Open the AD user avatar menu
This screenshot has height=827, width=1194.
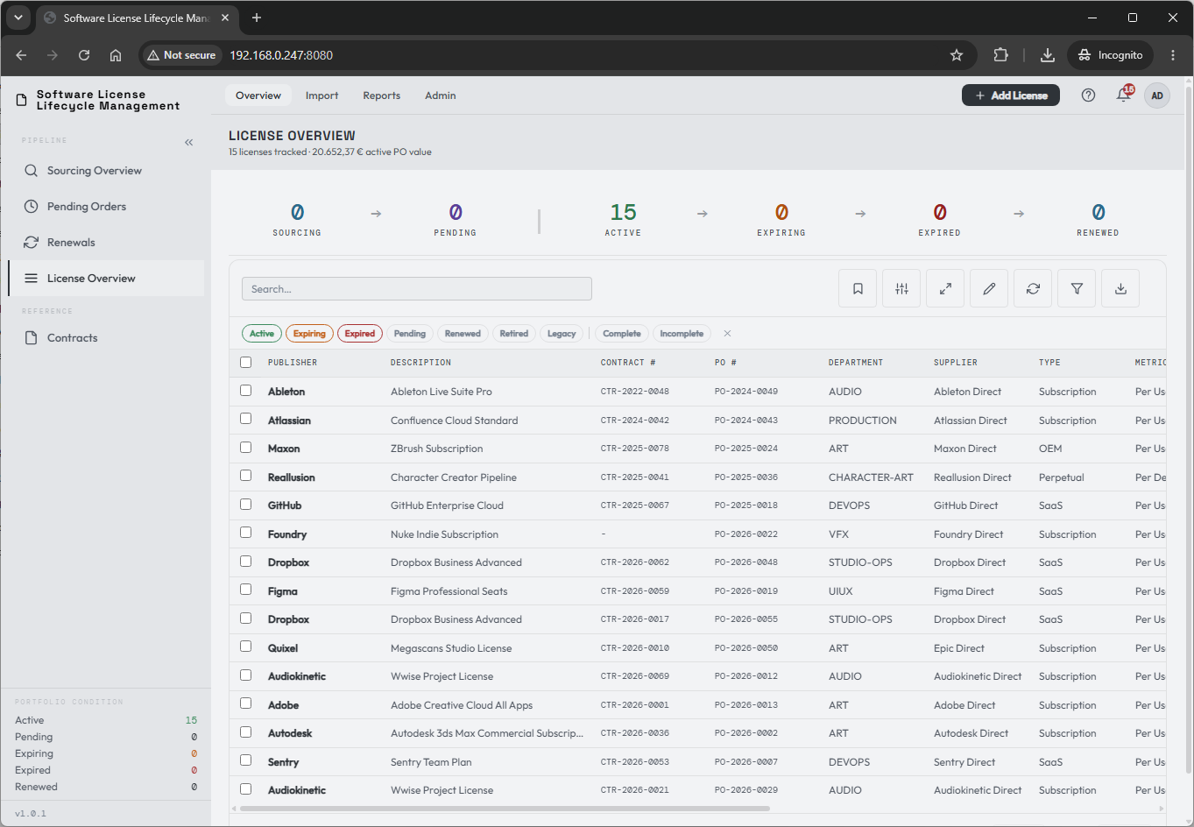(1157, 95)
